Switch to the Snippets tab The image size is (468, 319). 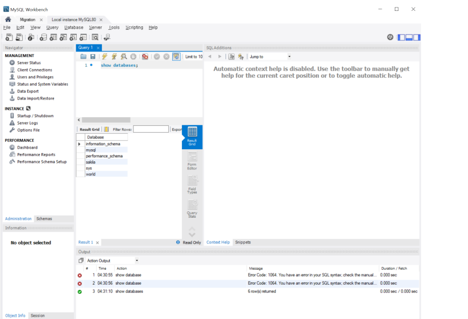(243, 242)
